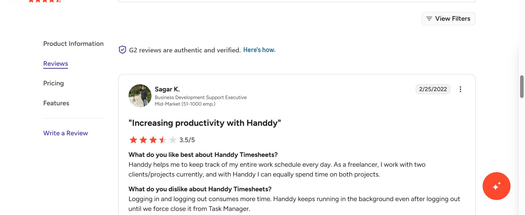Click the 2/25/2022 date badge

(433, 89)
